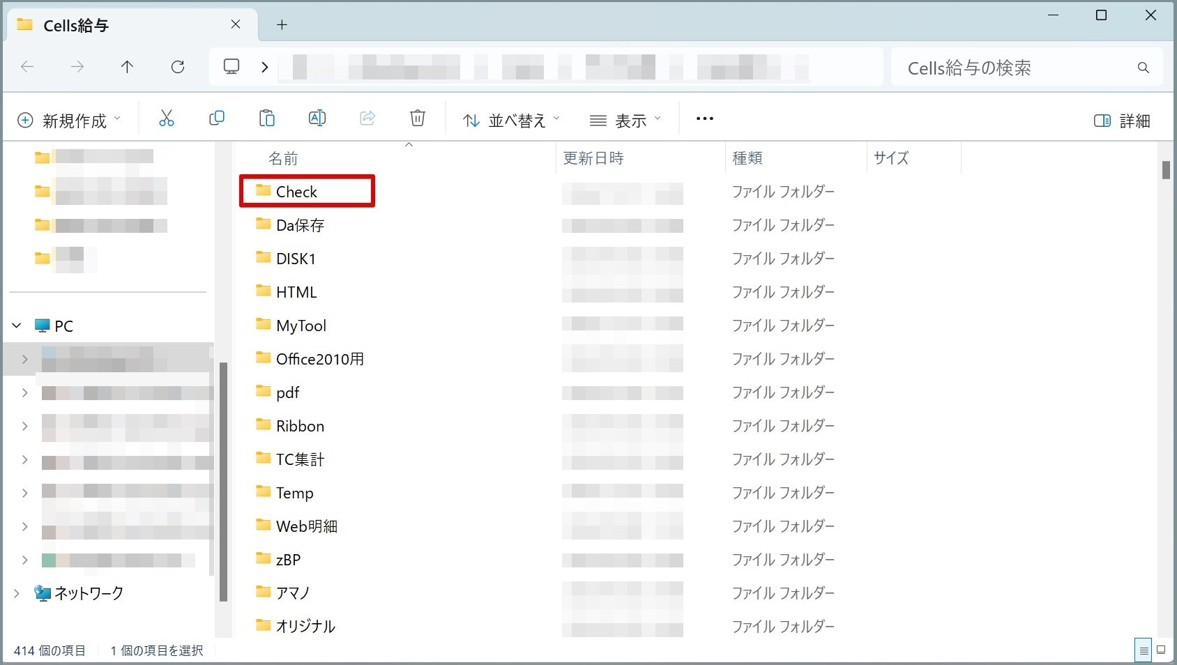The width and height of the screenshot is (1177, 665).
Task: Click the Rename icon in toolbar
Action: pos(317,119)
